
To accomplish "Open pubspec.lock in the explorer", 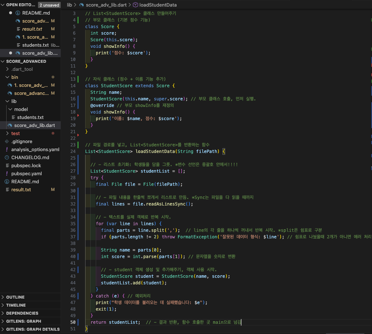I will (x=26, y=165).
